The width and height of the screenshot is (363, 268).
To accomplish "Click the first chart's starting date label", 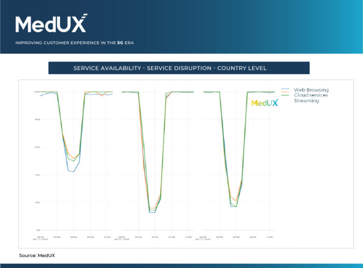I will coord(40,238).
